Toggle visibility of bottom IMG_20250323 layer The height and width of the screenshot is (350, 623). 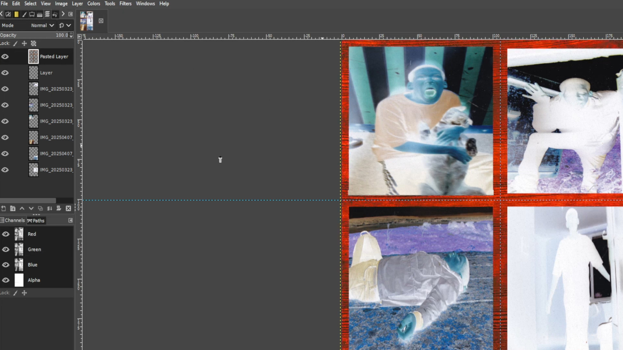[5, 170]
